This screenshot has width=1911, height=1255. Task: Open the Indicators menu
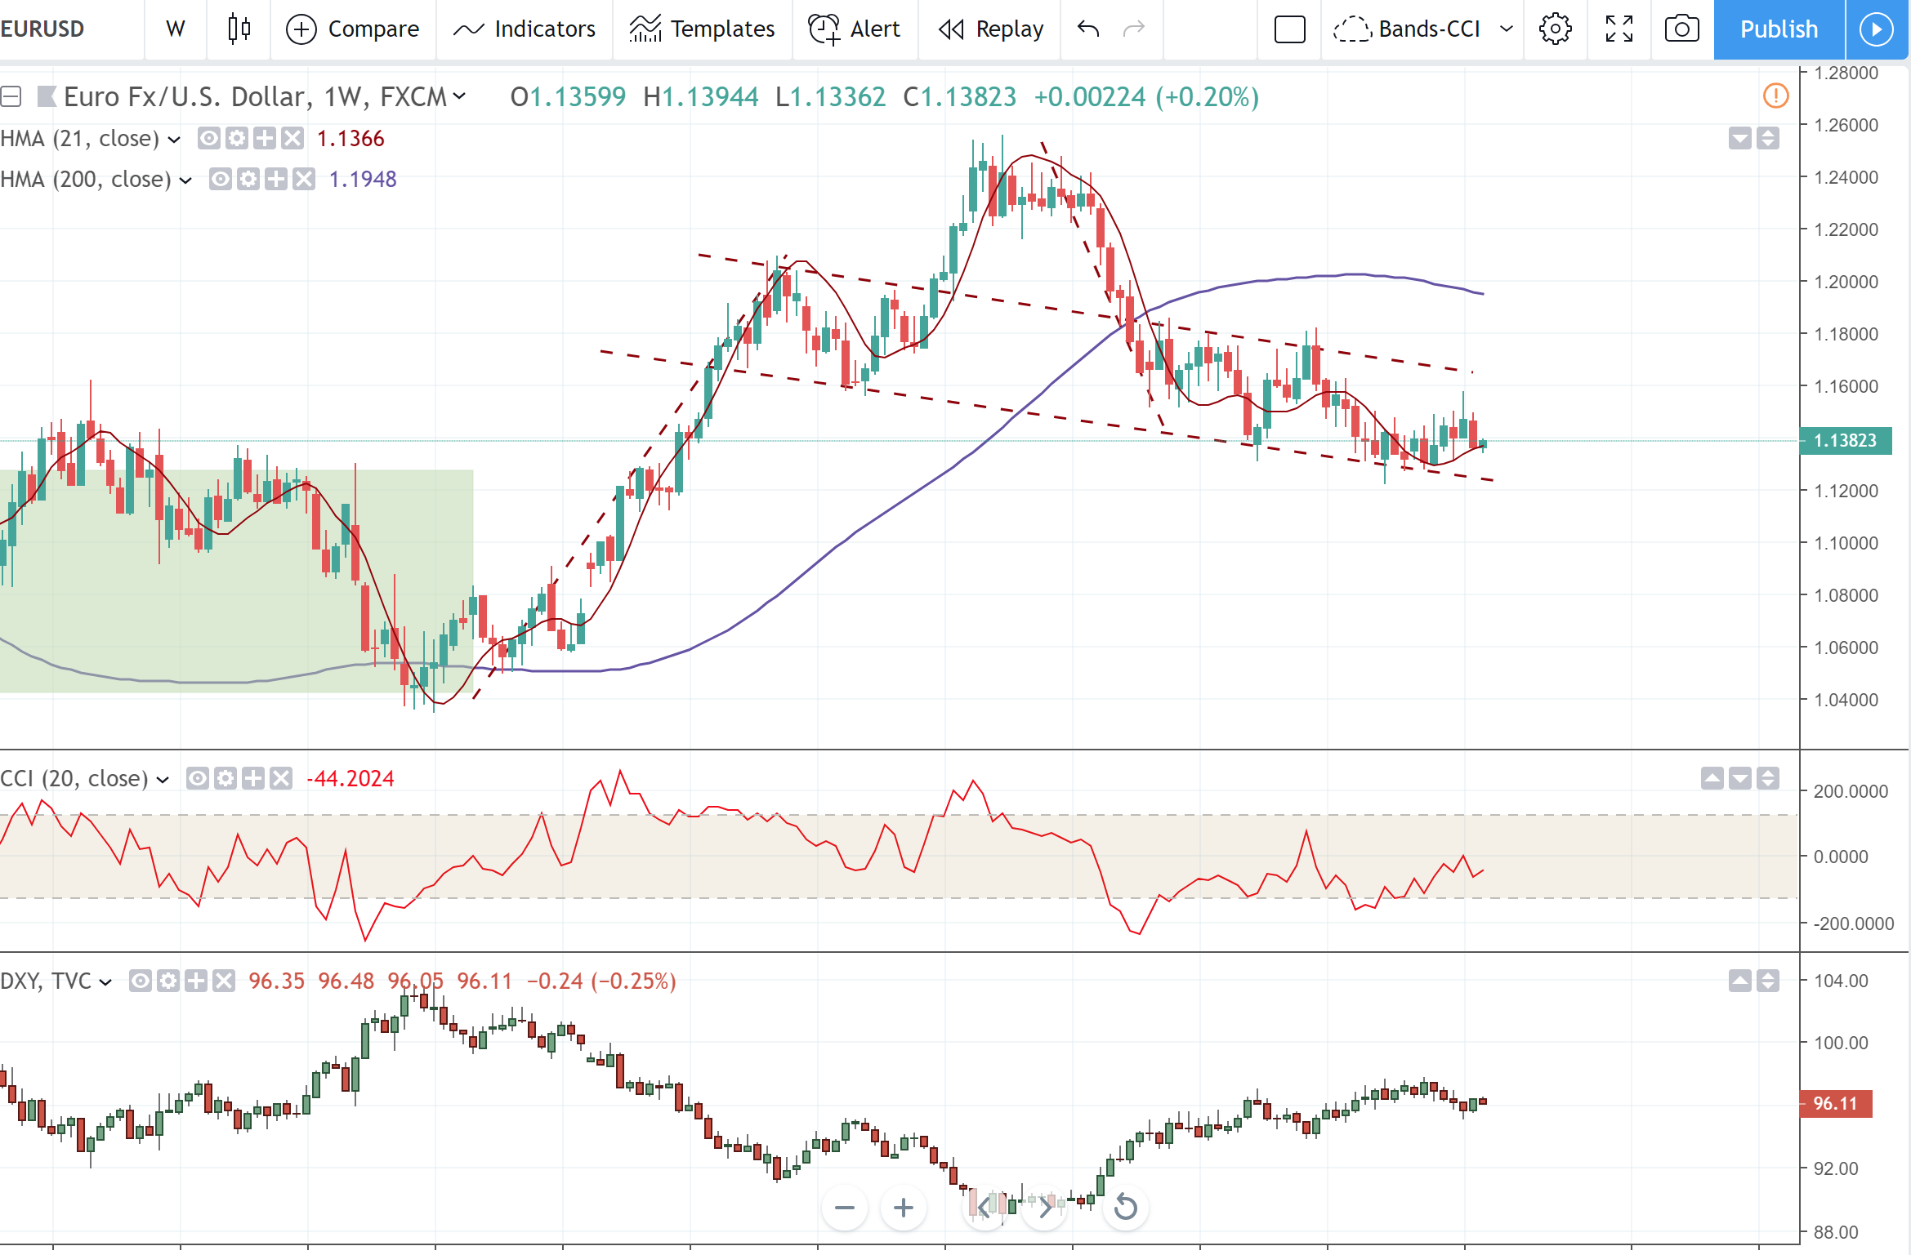pyautogui.click(x=524, y=29)
